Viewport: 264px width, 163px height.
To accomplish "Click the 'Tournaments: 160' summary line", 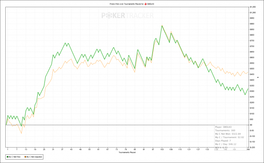I will coord(225,130).
